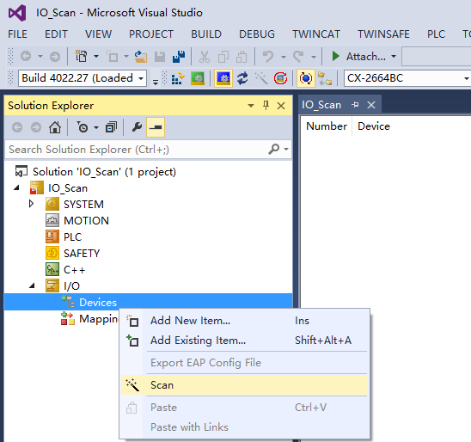
Task: Toggle the Preview Selected Items button
Action: (156, 127)
